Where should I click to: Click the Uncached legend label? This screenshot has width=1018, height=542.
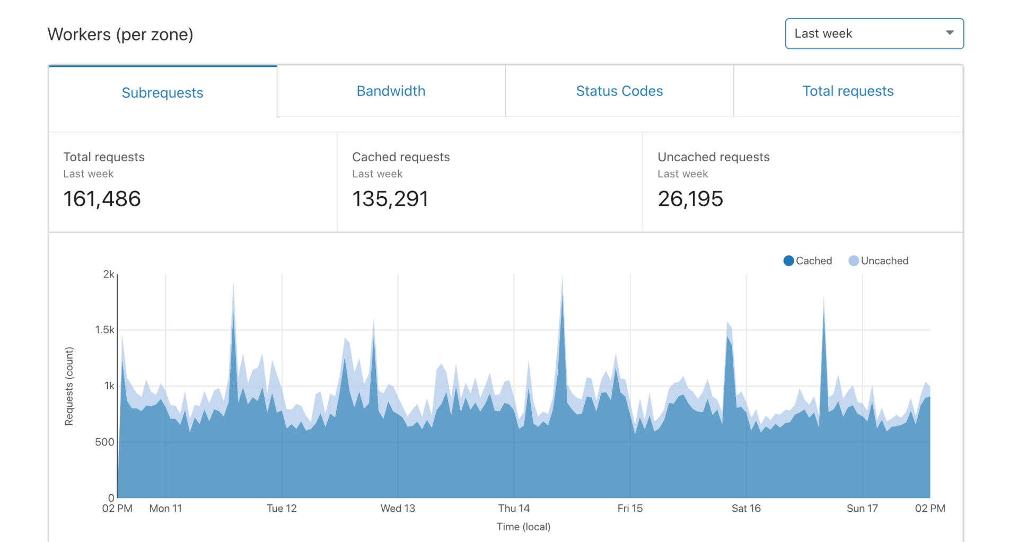(884, 260)
